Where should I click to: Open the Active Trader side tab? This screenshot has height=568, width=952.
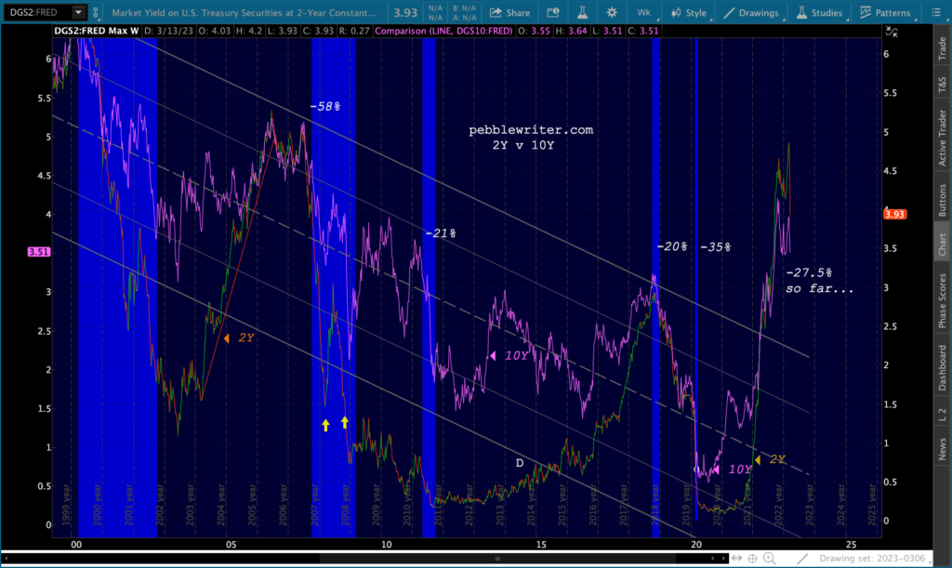943,138
